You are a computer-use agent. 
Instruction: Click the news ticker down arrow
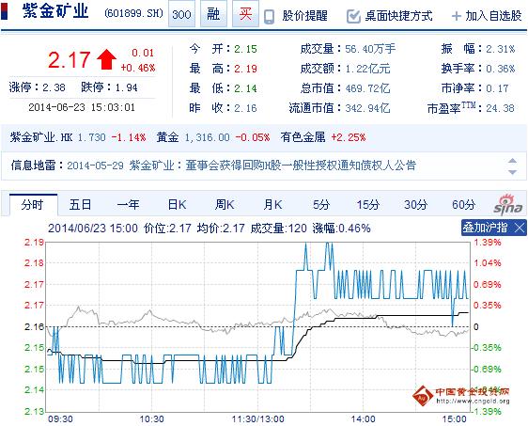pos(513,172)
